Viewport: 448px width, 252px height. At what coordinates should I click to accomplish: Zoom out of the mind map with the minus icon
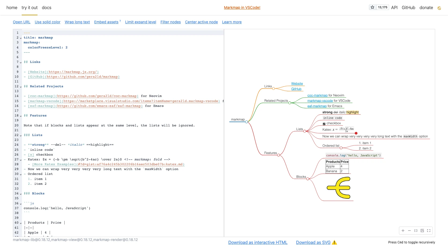tap(409, 231)
